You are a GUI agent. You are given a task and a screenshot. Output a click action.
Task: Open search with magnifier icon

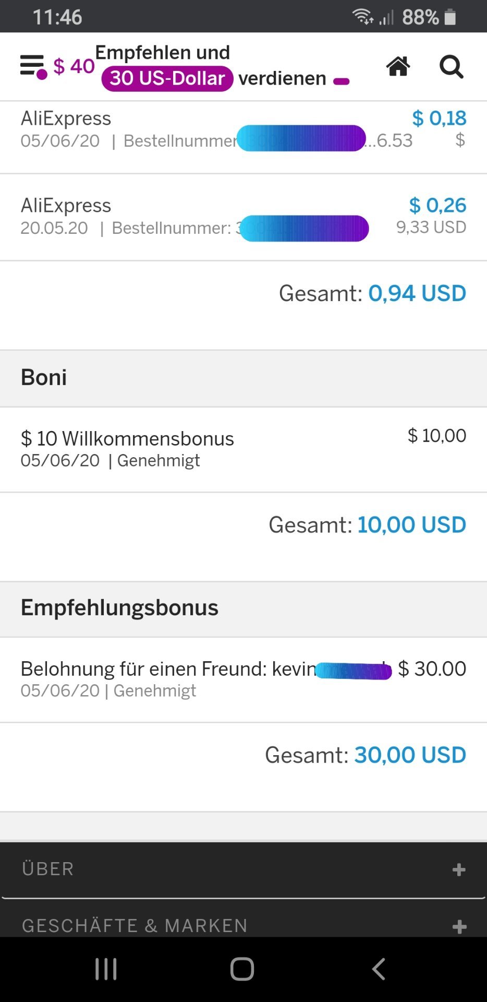(451, 67)
